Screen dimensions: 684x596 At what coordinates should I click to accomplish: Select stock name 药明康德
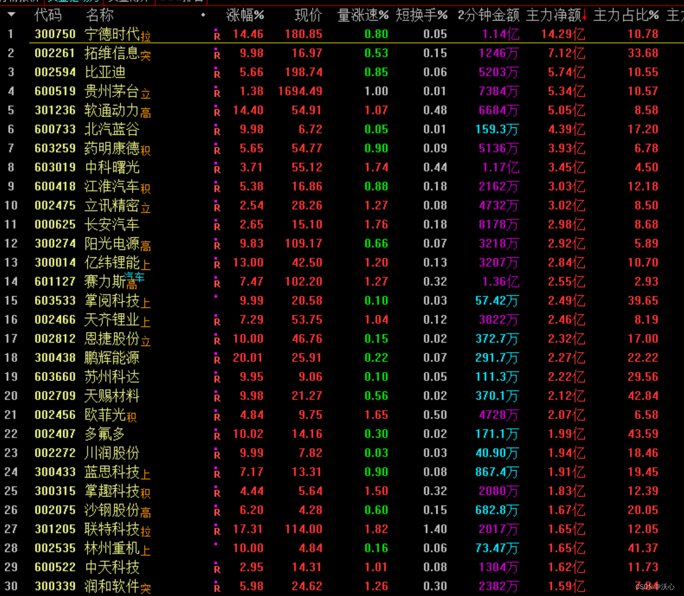pos(112,148)
